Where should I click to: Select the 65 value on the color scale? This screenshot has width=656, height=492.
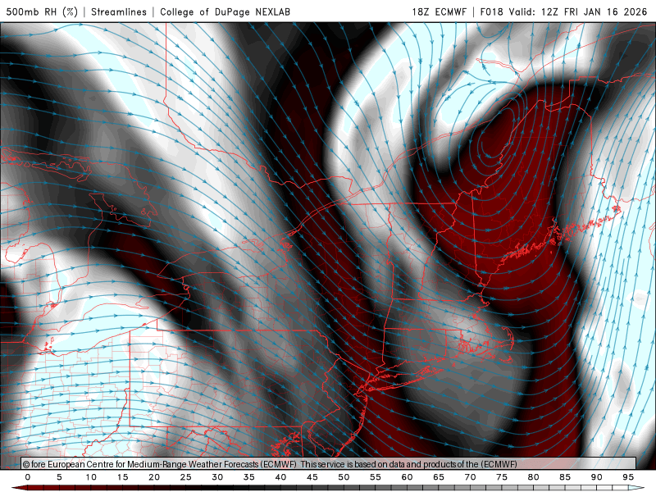pyautogui.click(x=439, y=477)
